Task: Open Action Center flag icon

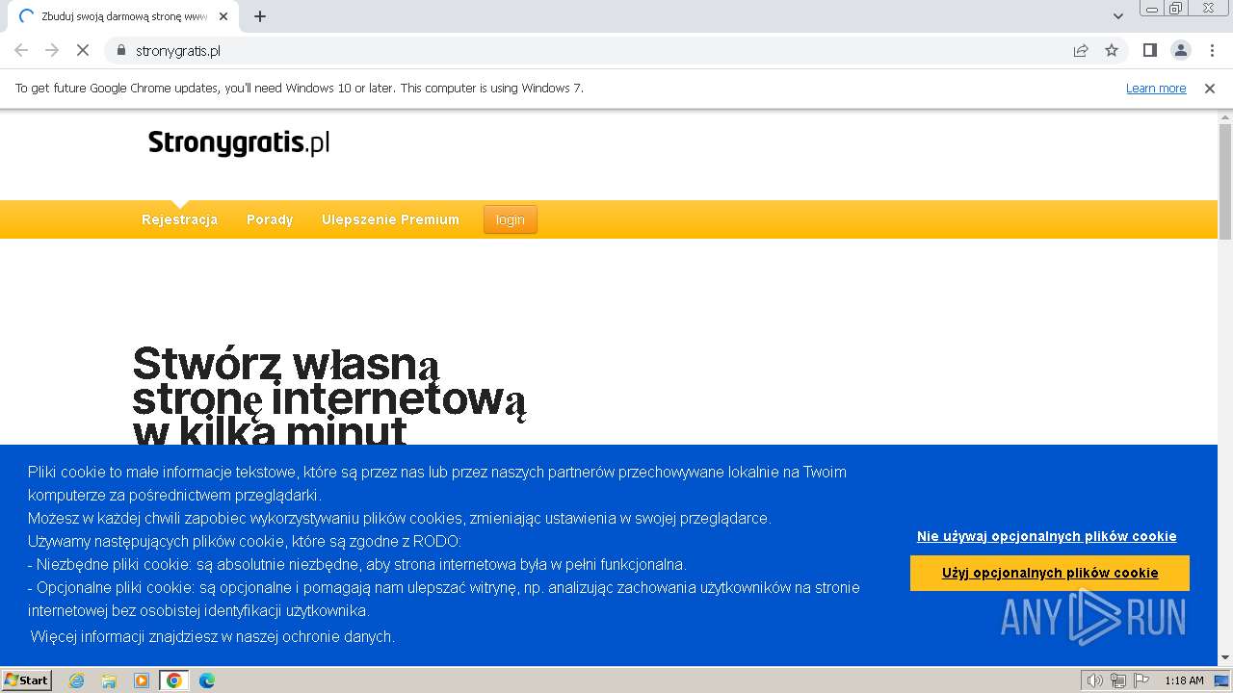Action: [1141, 680]
